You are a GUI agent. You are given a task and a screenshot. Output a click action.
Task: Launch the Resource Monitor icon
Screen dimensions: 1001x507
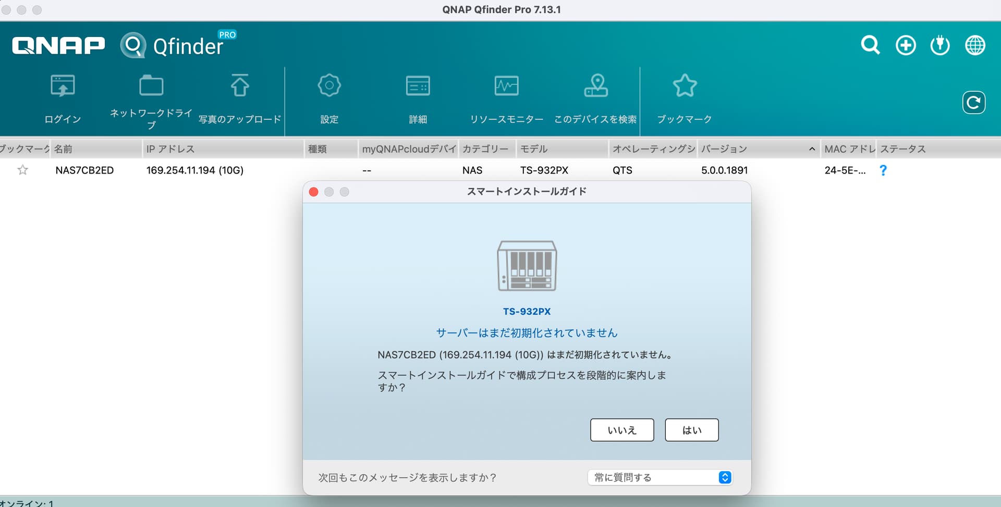click(506, 85)
